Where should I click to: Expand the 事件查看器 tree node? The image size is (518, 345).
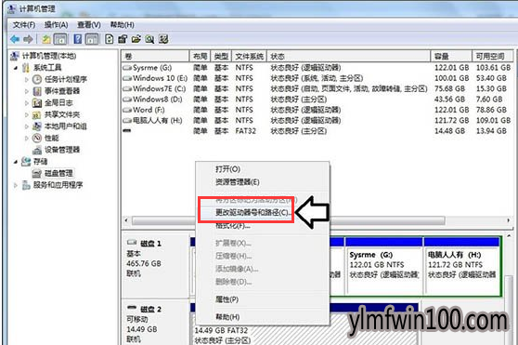(27, 91)
